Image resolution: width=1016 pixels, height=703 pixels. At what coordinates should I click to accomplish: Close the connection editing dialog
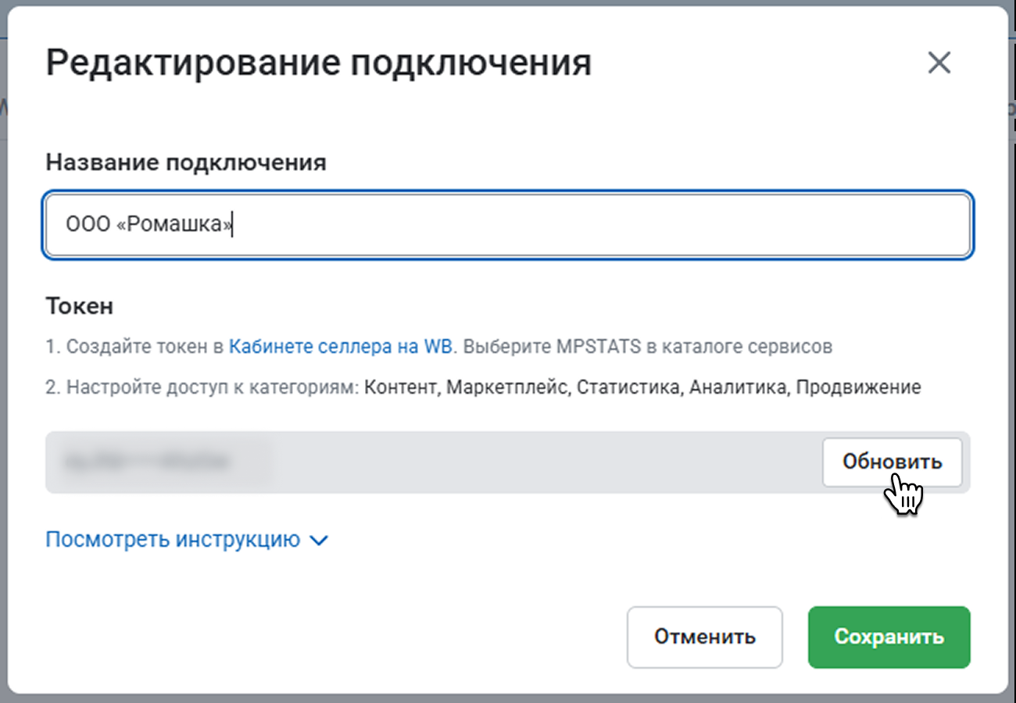[939, 63]
